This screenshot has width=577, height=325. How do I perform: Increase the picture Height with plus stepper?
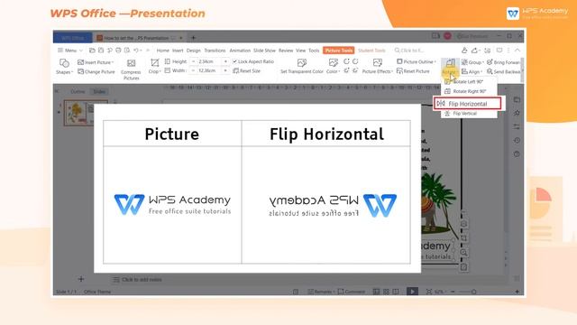(x=225, y=61)
